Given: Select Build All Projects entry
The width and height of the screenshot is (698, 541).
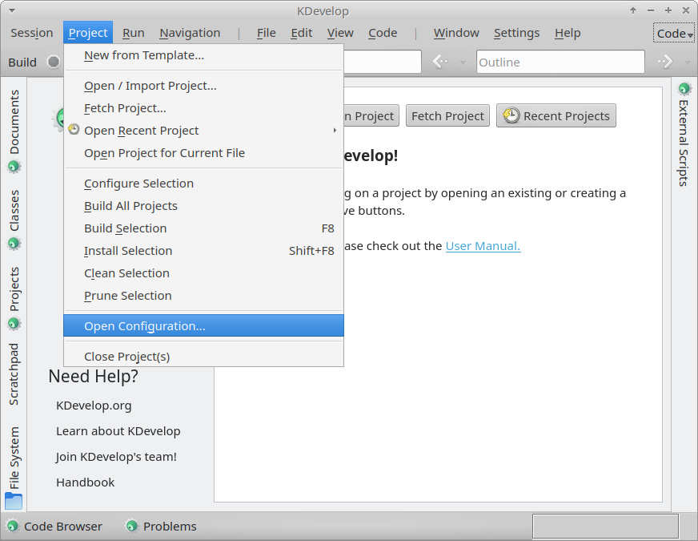Looking at the screenshot, I should coord(204,205).
